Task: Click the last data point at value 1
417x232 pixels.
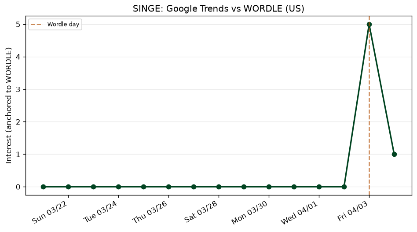Action: click(x=394, y=155)
